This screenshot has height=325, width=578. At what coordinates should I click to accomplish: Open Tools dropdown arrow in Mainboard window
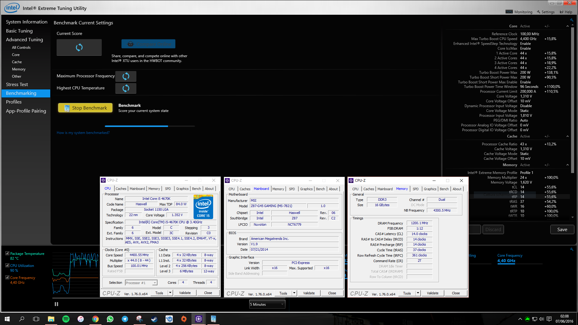coord(294,293)
